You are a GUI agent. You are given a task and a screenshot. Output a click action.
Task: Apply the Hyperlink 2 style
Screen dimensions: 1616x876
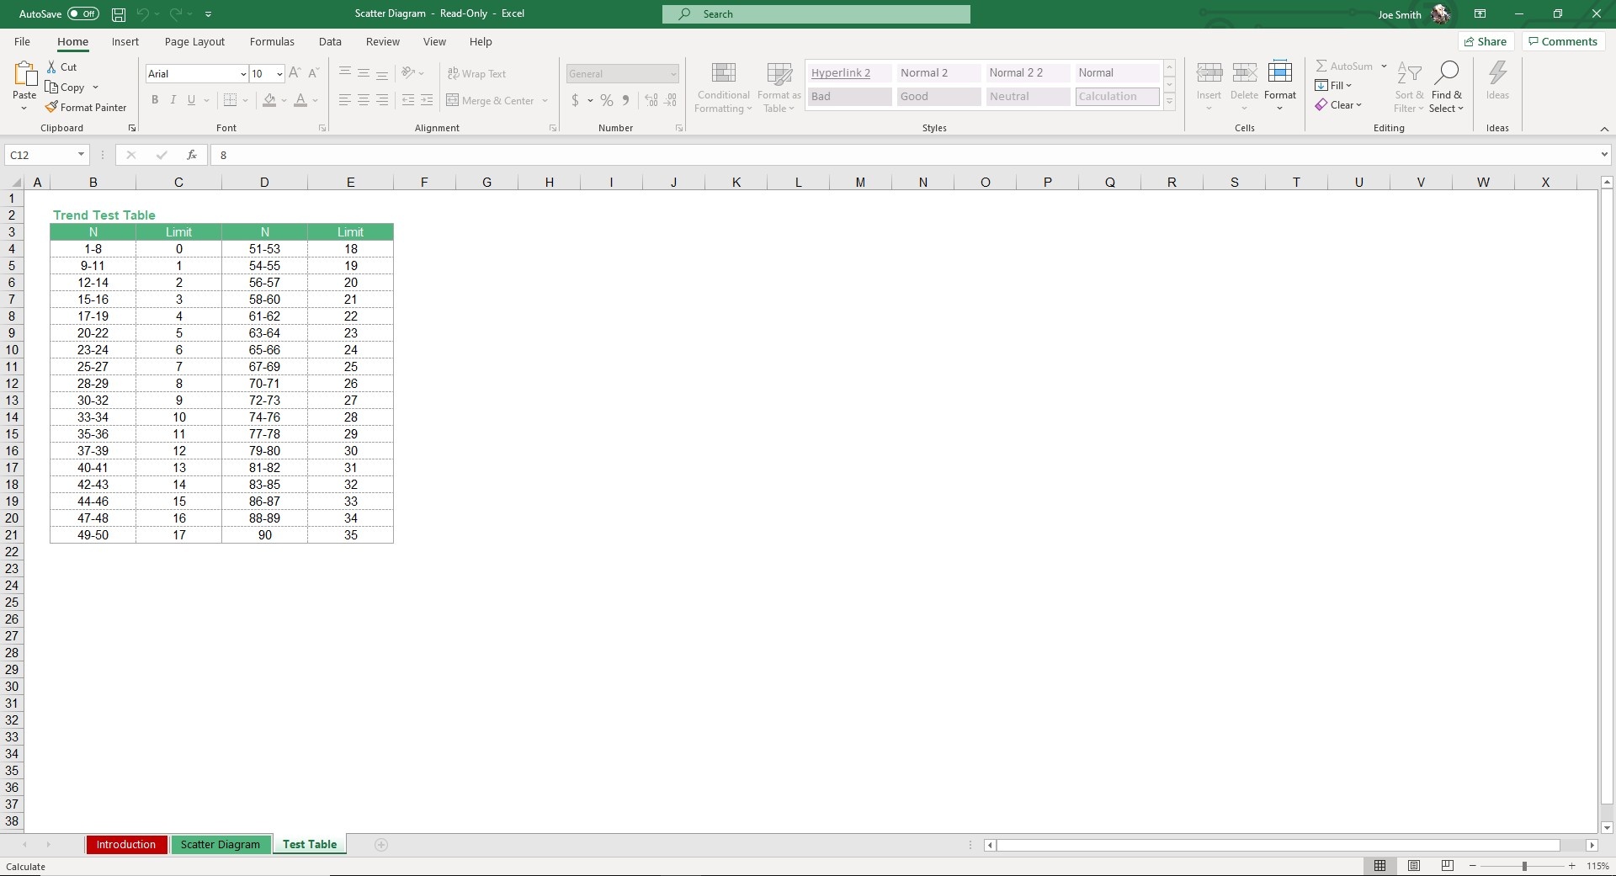849,73
